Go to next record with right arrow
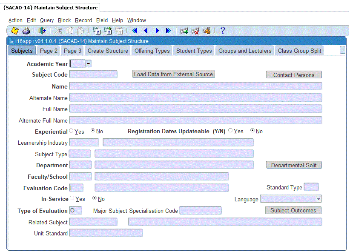Screen dimensions: 350x252 (157, 31)
